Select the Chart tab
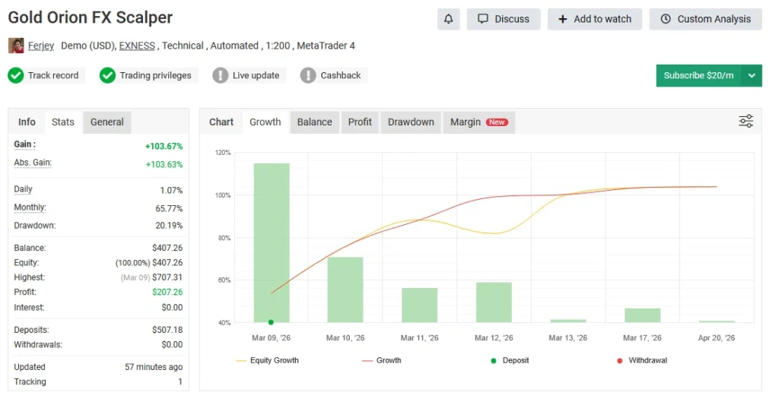This screenshot has width=779, height=405. click(221, 122)
